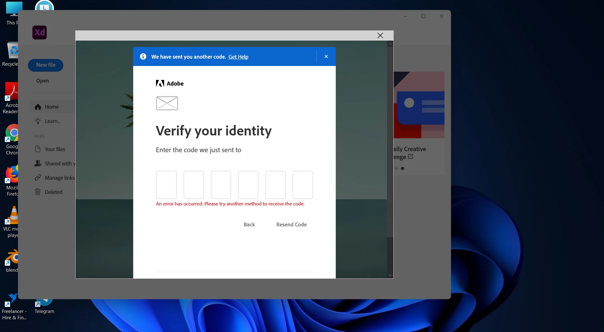Click the red error message text

tap(230, 204)
